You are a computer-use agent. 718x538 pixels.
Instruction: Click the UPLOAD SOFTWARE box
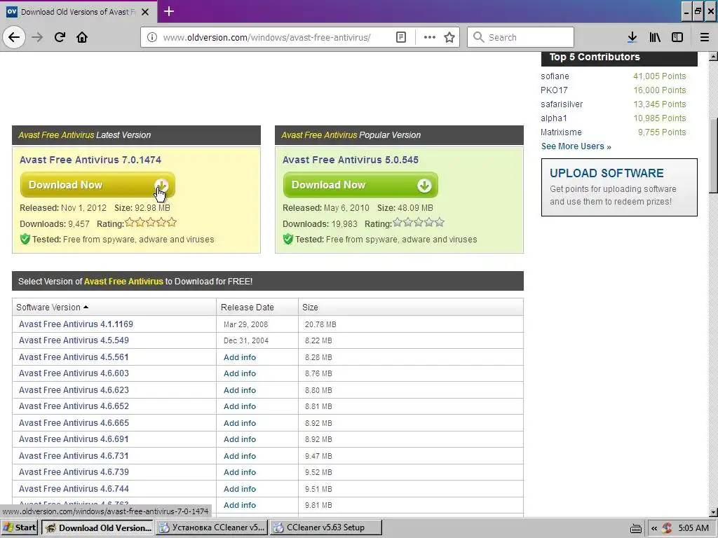(x=619, y=187)
